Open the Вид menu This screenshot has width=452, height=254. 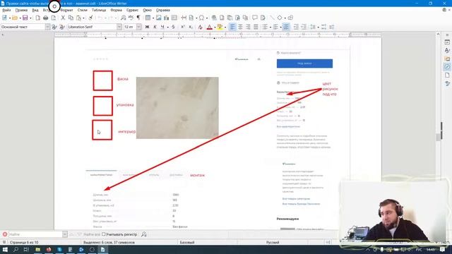pyautogui.click(x=35, y=10)
